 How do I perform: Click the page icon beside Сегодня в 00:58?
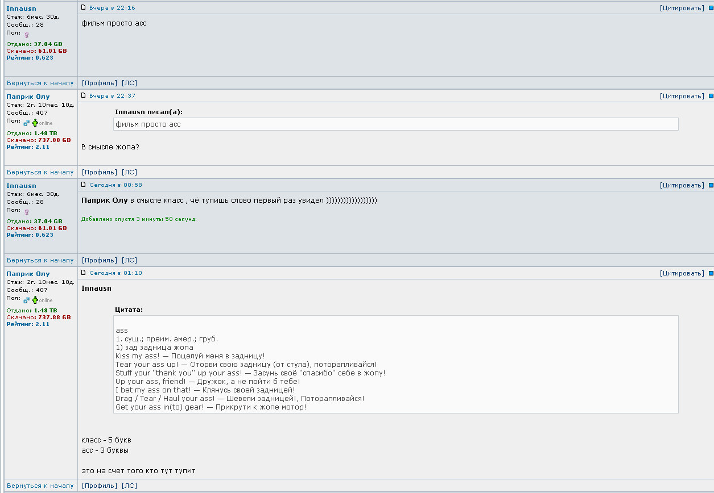pyautogui.click(x=84, y=185)
